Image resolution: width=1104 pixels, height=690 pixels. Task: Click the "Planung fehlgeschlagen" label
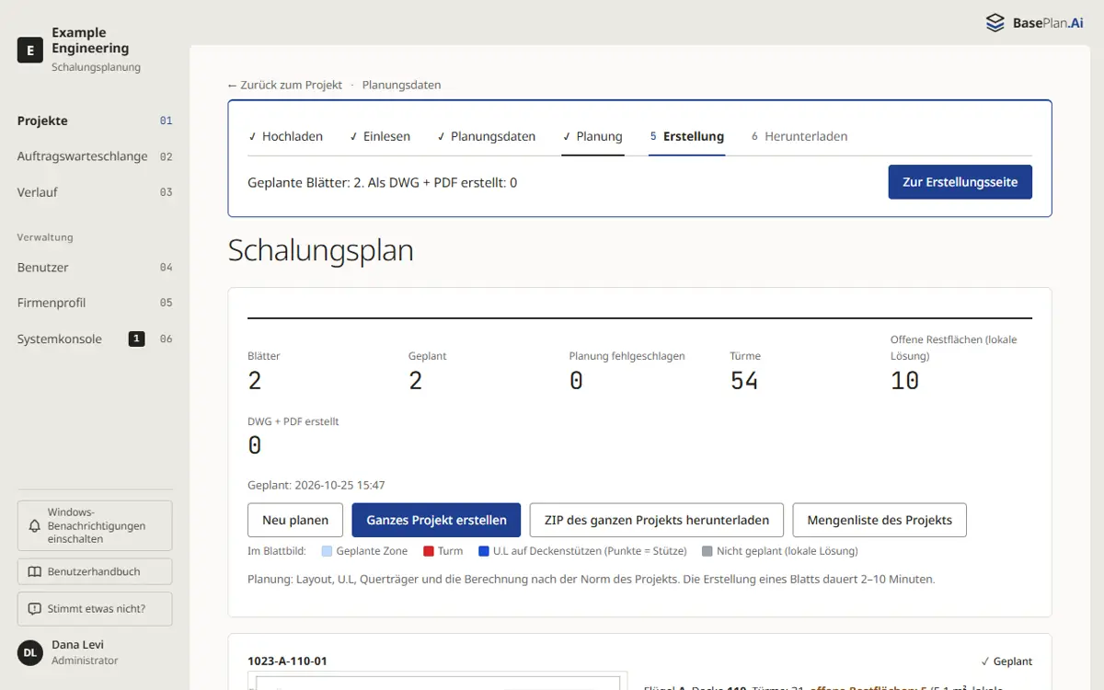pyautogui.click(x=627, y=356)
